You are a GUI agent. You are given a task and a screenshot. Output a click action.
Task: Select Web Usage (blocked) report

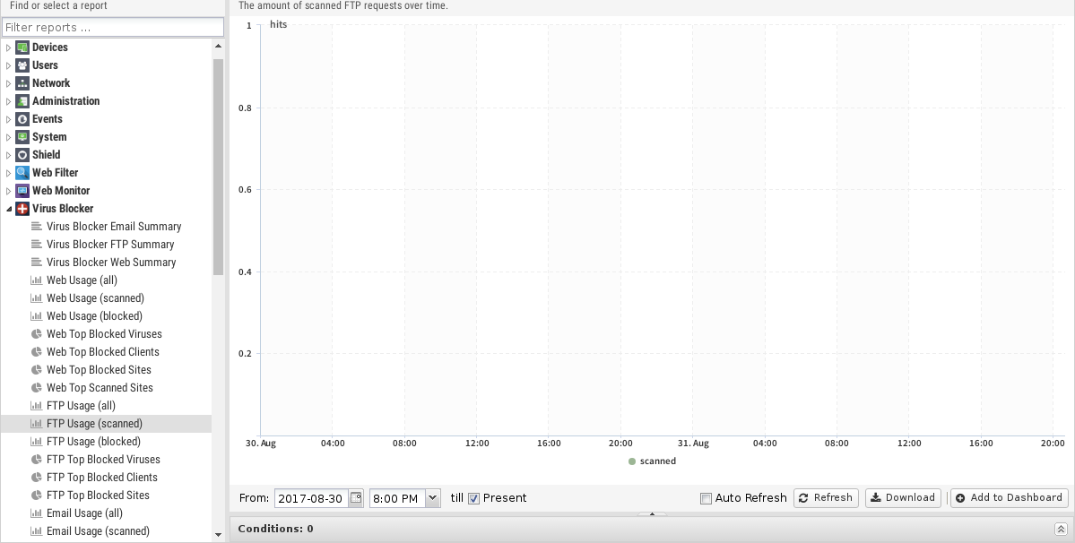click(x=95, y=315)
